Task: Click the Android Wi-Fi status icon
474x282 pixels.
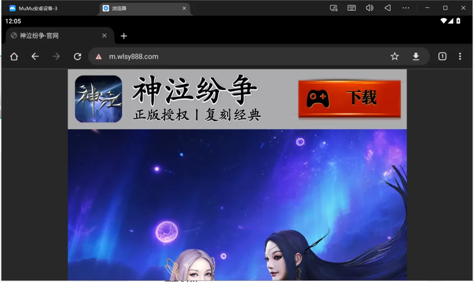Action: [443, 21]
